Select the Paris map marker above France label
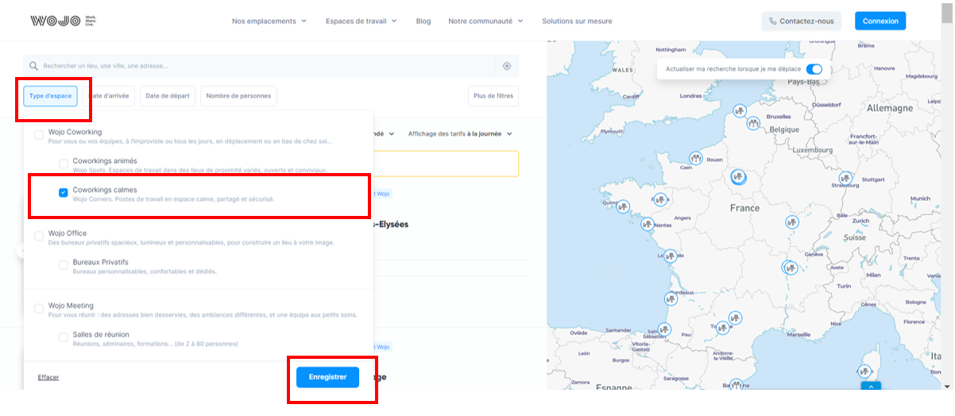 tap(738, 176)
